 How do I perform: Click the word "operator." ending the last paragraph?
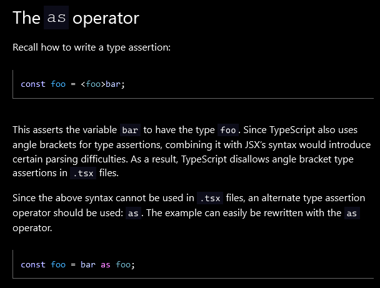[32, 227]
